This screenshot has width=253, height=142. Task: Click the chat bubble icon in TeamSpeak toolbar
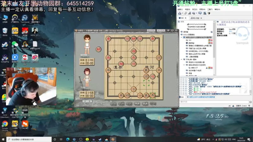coord(200,13)
